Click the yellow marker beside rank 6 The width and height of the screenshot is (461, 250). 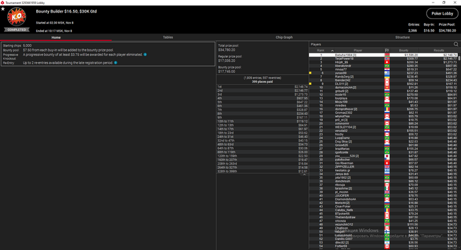tap(310, 73)
